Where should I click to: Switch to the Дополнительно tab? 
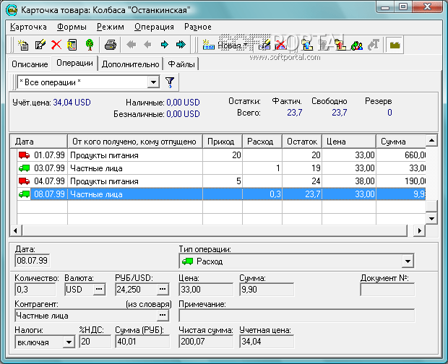[x=130, y=64]
